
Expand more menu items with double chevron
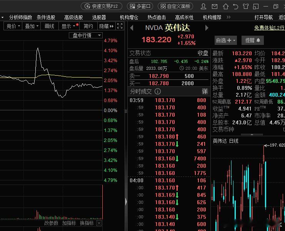pyautogui.click(x=229, y=17)
